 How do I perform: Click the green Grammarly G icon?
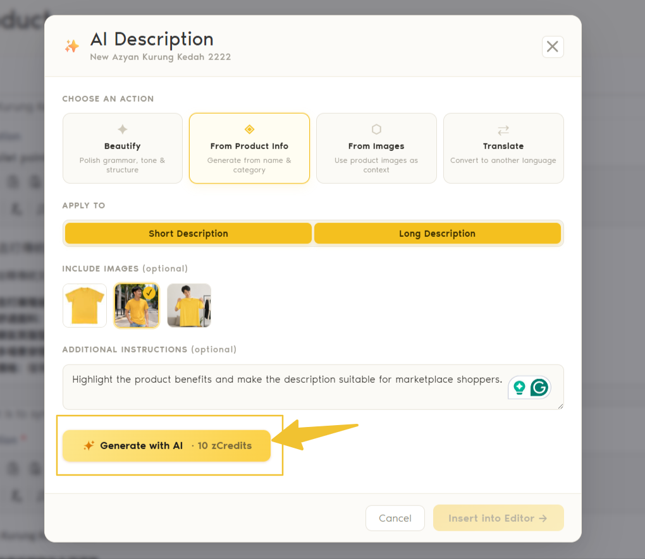(x=539, y=387)
